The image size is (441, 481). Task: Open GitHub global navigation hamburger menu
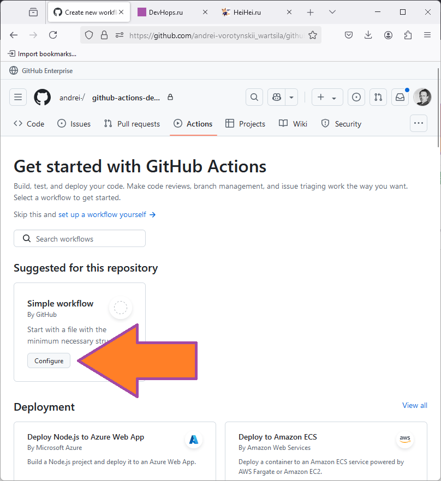[18, 97]
